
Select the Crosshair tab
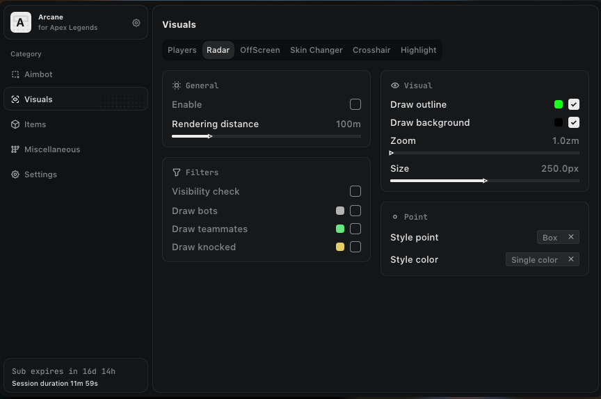[x=371, y=50]
